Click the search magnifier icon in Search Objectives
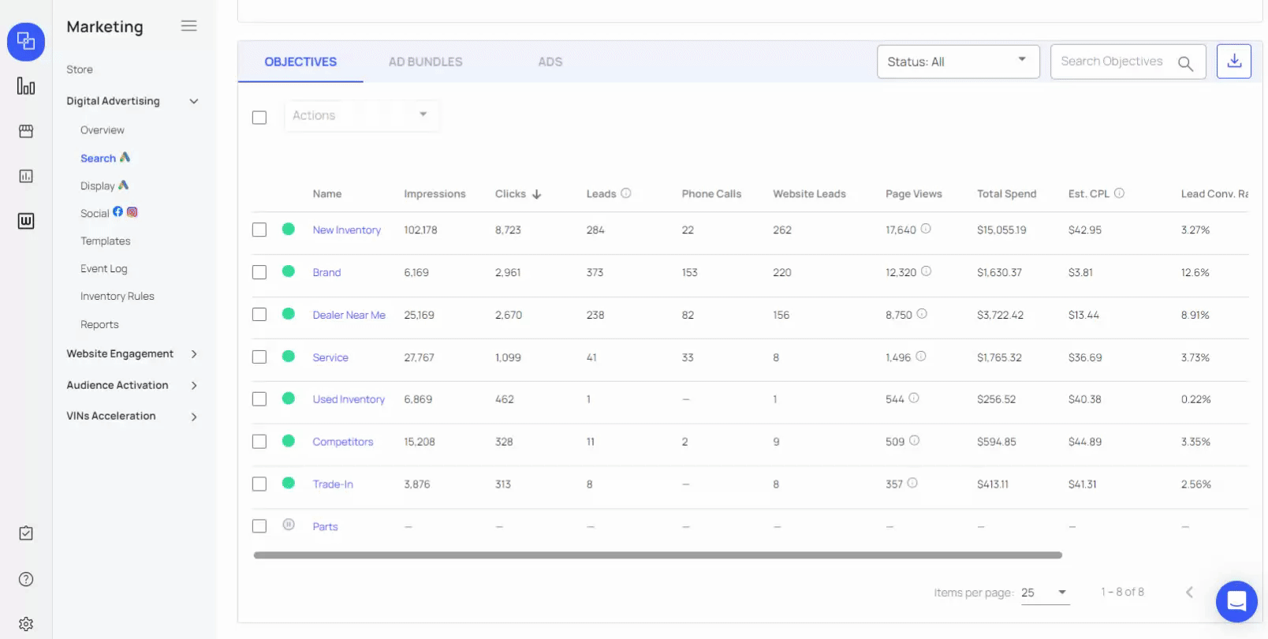The image size is (1268, 639). (x=1184, y=63)
